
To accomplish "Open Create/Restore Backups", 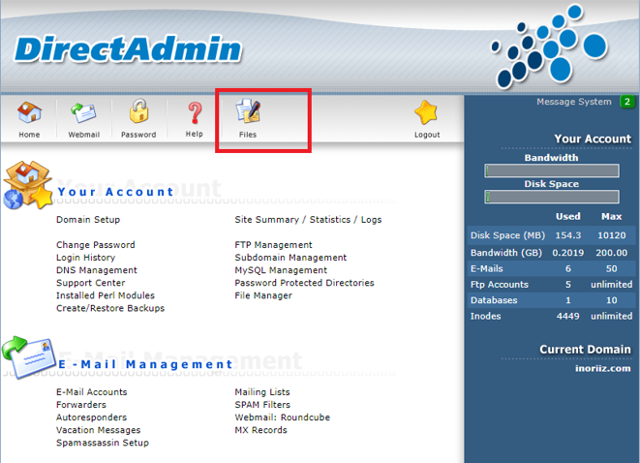I will [x=110, y=308].
